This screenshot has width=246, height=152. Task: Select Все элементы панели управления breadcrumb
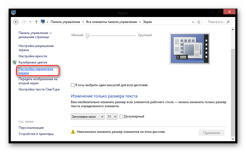coord(111,22)
